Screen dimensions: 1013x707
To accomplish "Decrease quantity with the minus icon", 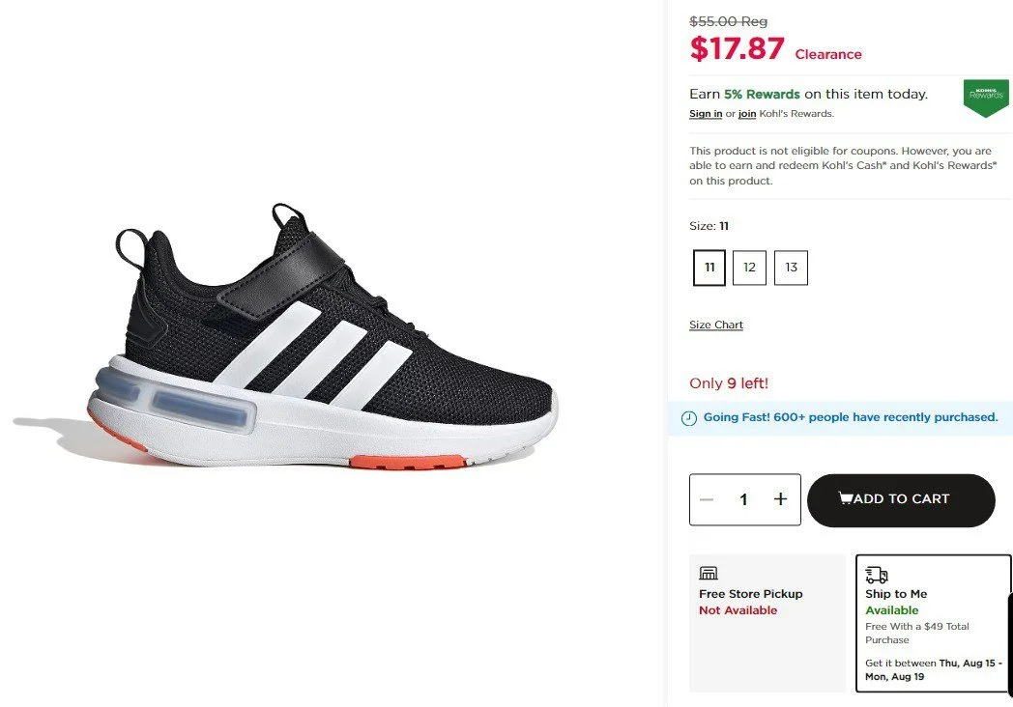I will pyautogui.click(x=707, y=499).
